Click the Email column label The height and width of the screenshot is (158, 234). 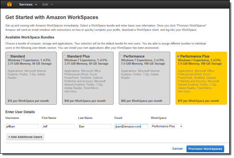(x=118, y=118)
